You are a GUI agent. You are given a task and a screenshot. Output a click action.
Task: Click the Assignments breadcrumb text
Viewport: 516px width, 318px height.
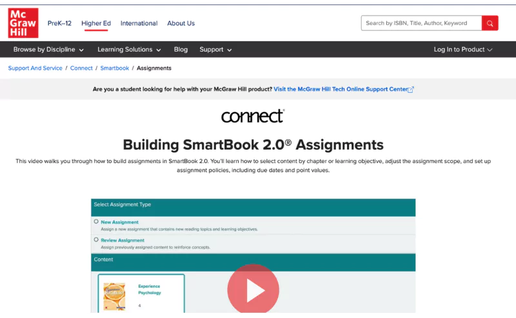pos(154,68)
